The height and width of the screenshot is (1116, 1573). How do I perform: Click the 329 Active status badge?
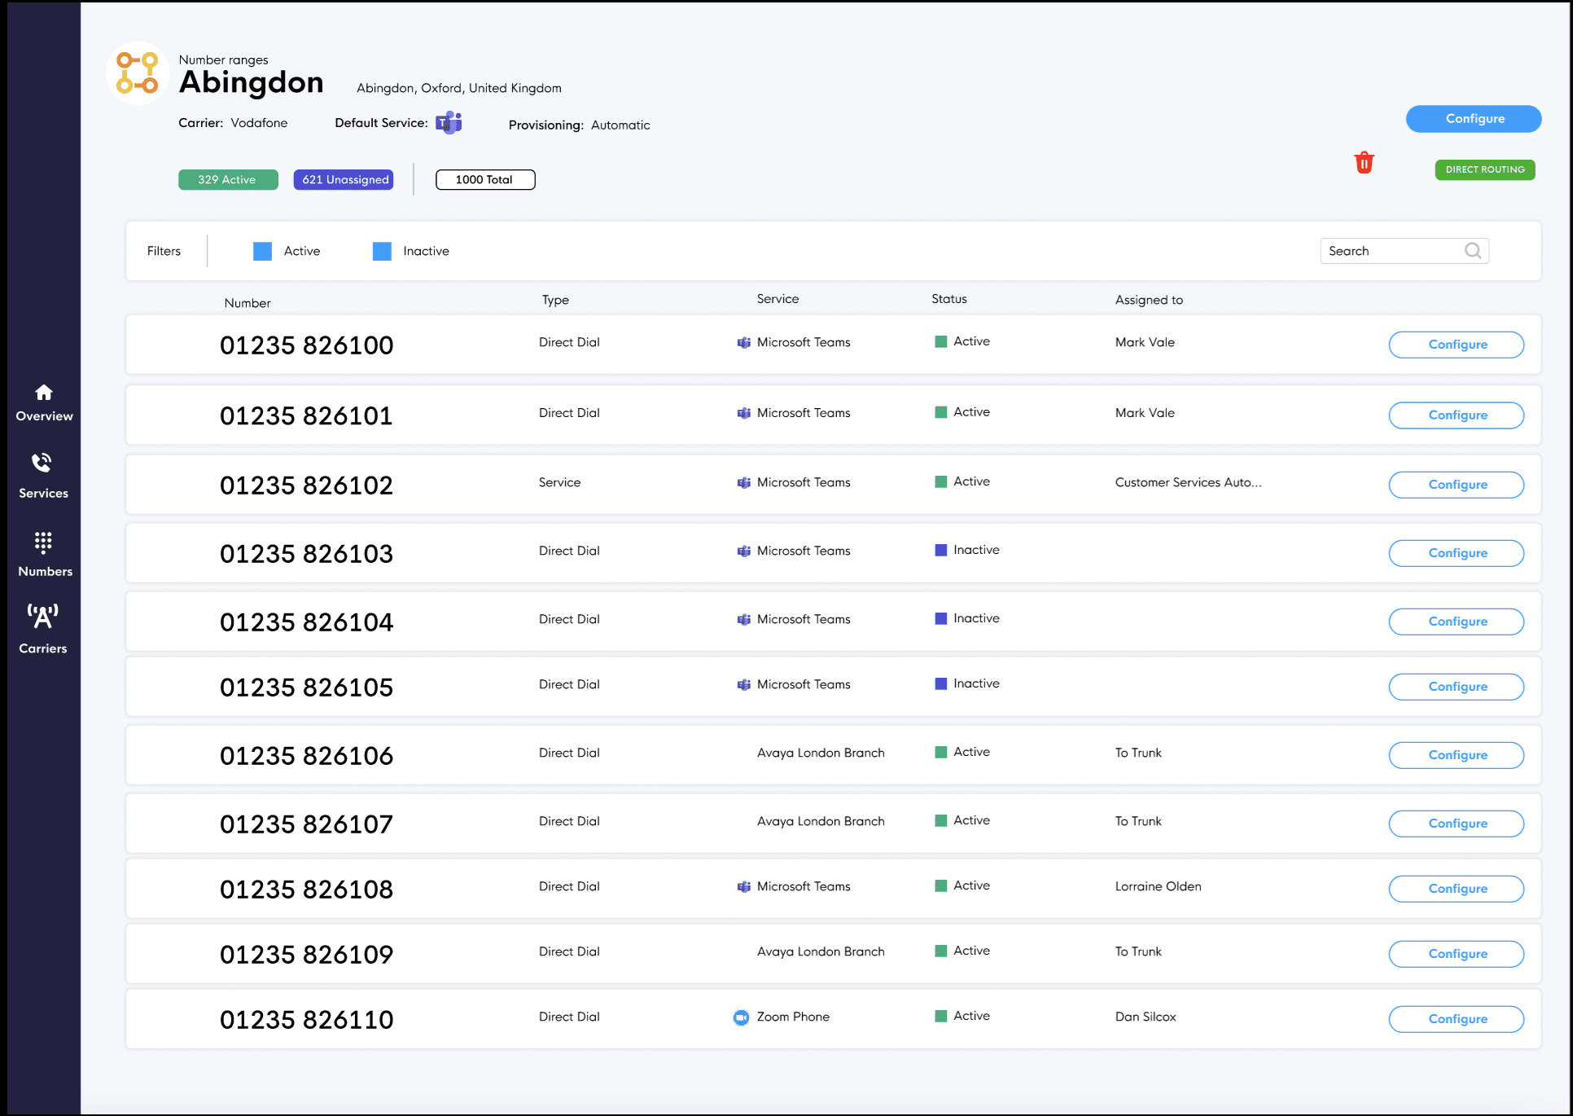pyautogui.click(x=228, y=179)
